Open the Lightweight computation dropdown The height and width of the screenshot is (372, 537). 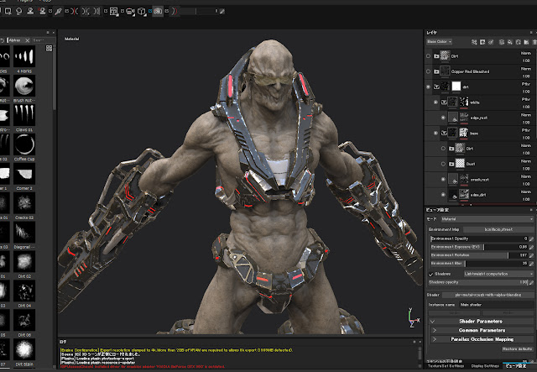tap(498, 274)
